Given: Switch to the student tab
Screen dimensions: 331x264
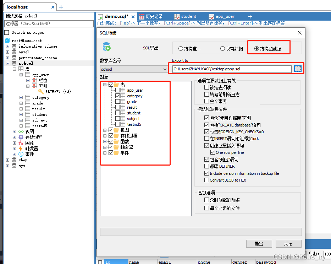Looking at the screenshot, I should [x=185, y=16].
